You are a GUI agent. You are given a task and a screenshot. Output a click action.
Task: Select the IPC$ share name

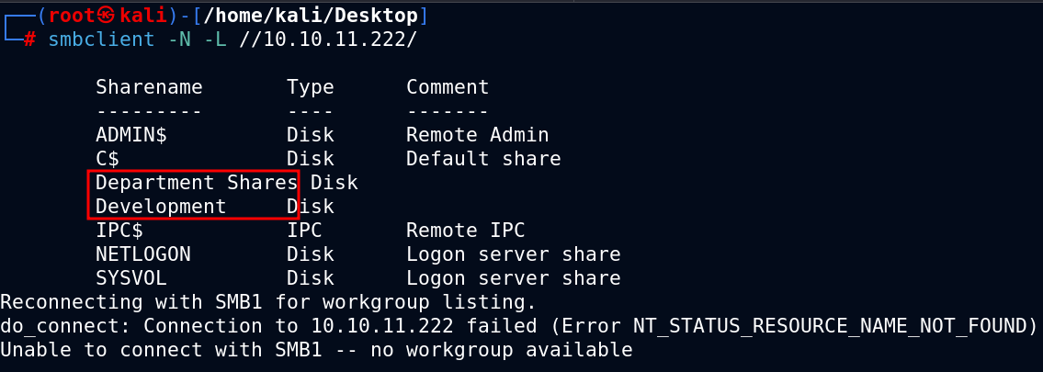[119, 231]
